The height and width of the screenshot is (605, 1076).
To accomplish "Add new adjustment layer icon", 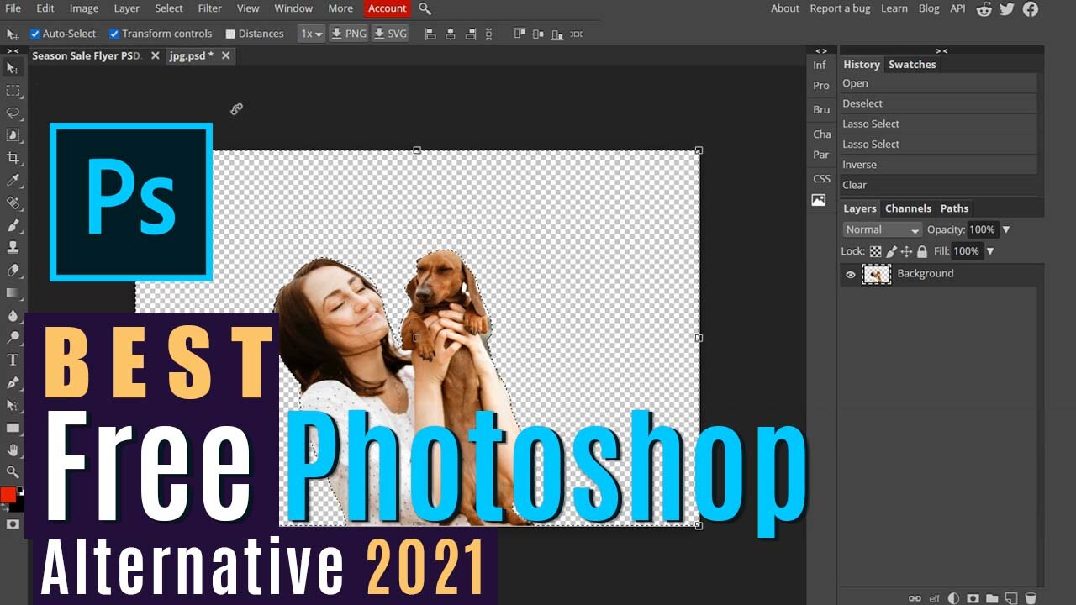I will [x=953, y=598].
